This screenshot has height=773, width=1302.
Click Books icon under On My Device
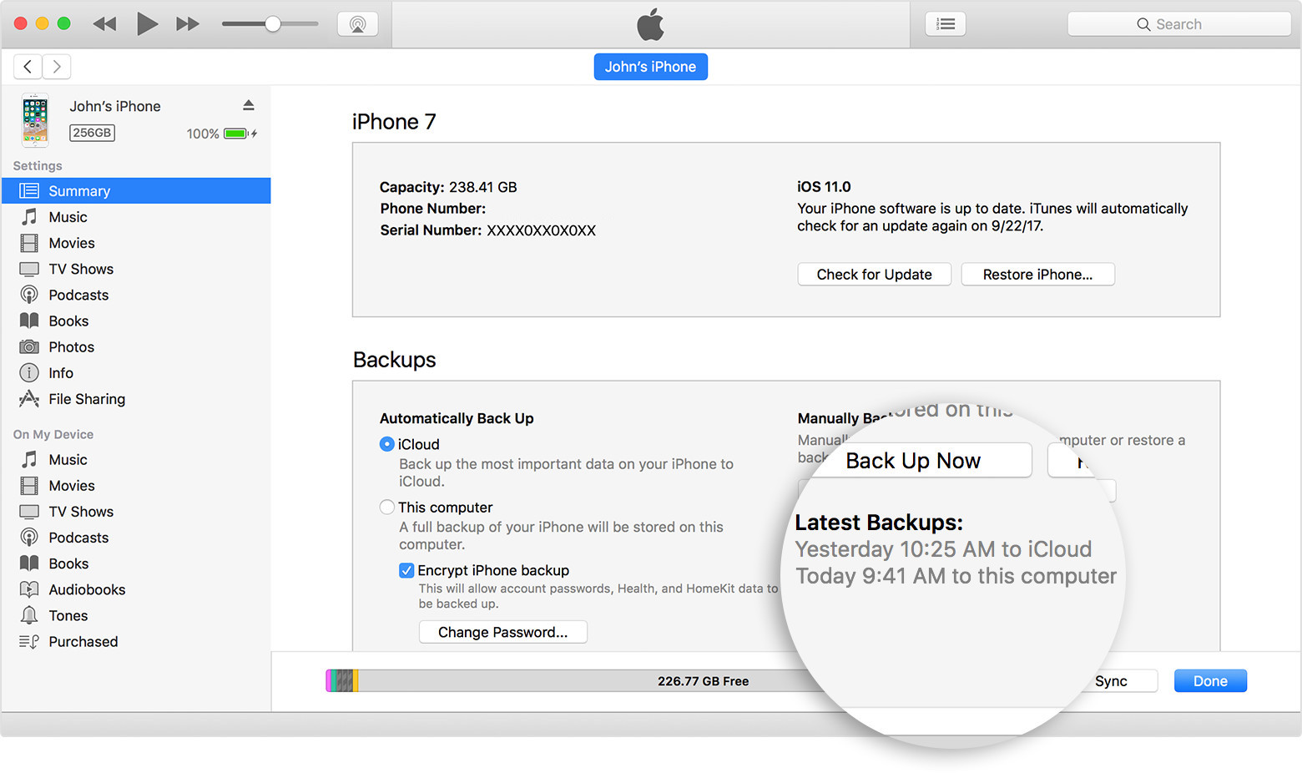click(x=29, y=563)
